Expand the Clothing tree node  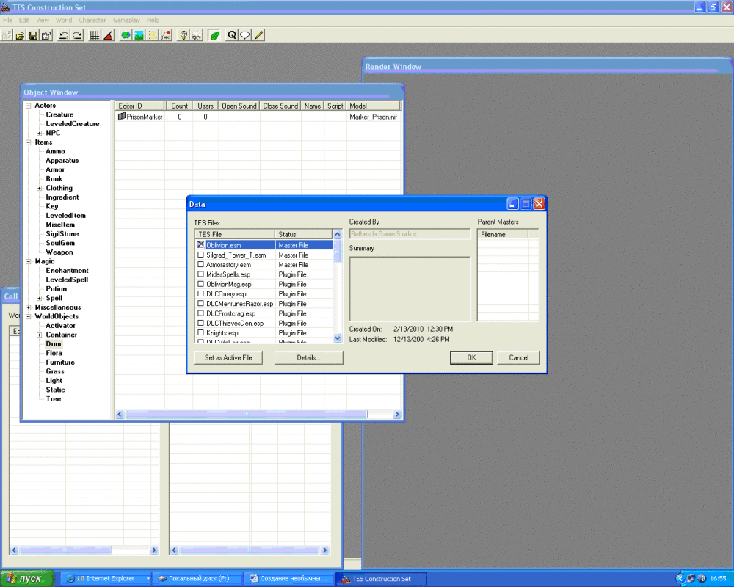pos(40,188)
